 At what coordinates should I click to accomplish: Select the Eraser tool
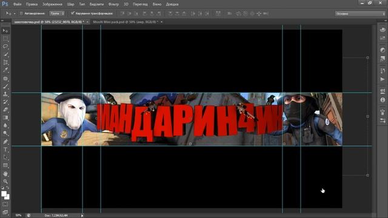click(5, 110)
